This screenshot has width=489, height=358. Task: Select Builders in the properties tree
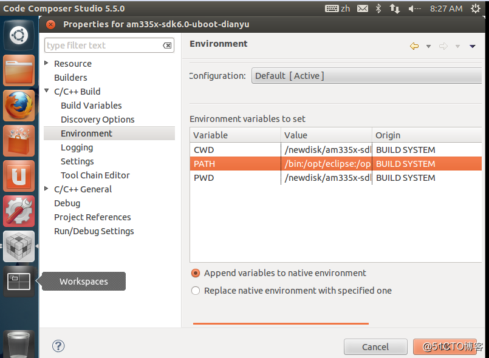(x=70, y=78)
